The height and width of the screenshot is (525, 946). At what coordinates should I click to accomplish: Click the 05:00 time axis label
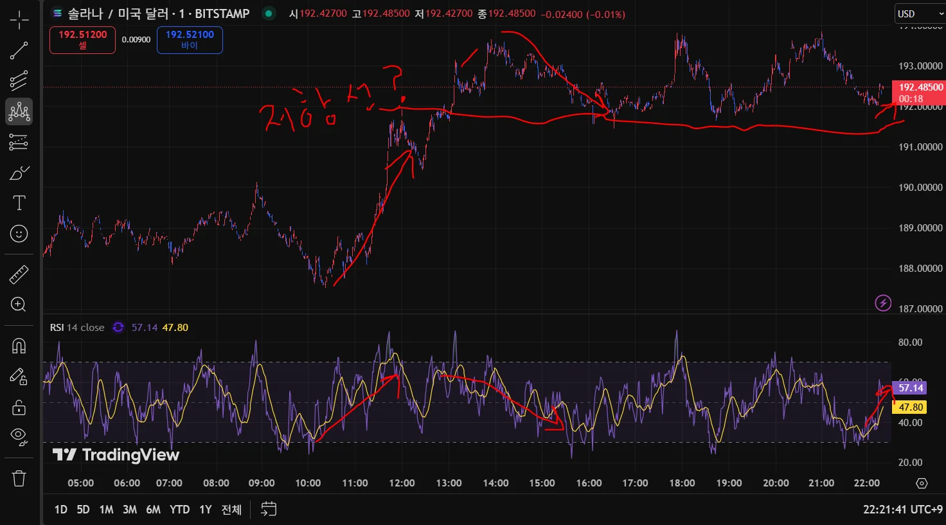(81, 483)
